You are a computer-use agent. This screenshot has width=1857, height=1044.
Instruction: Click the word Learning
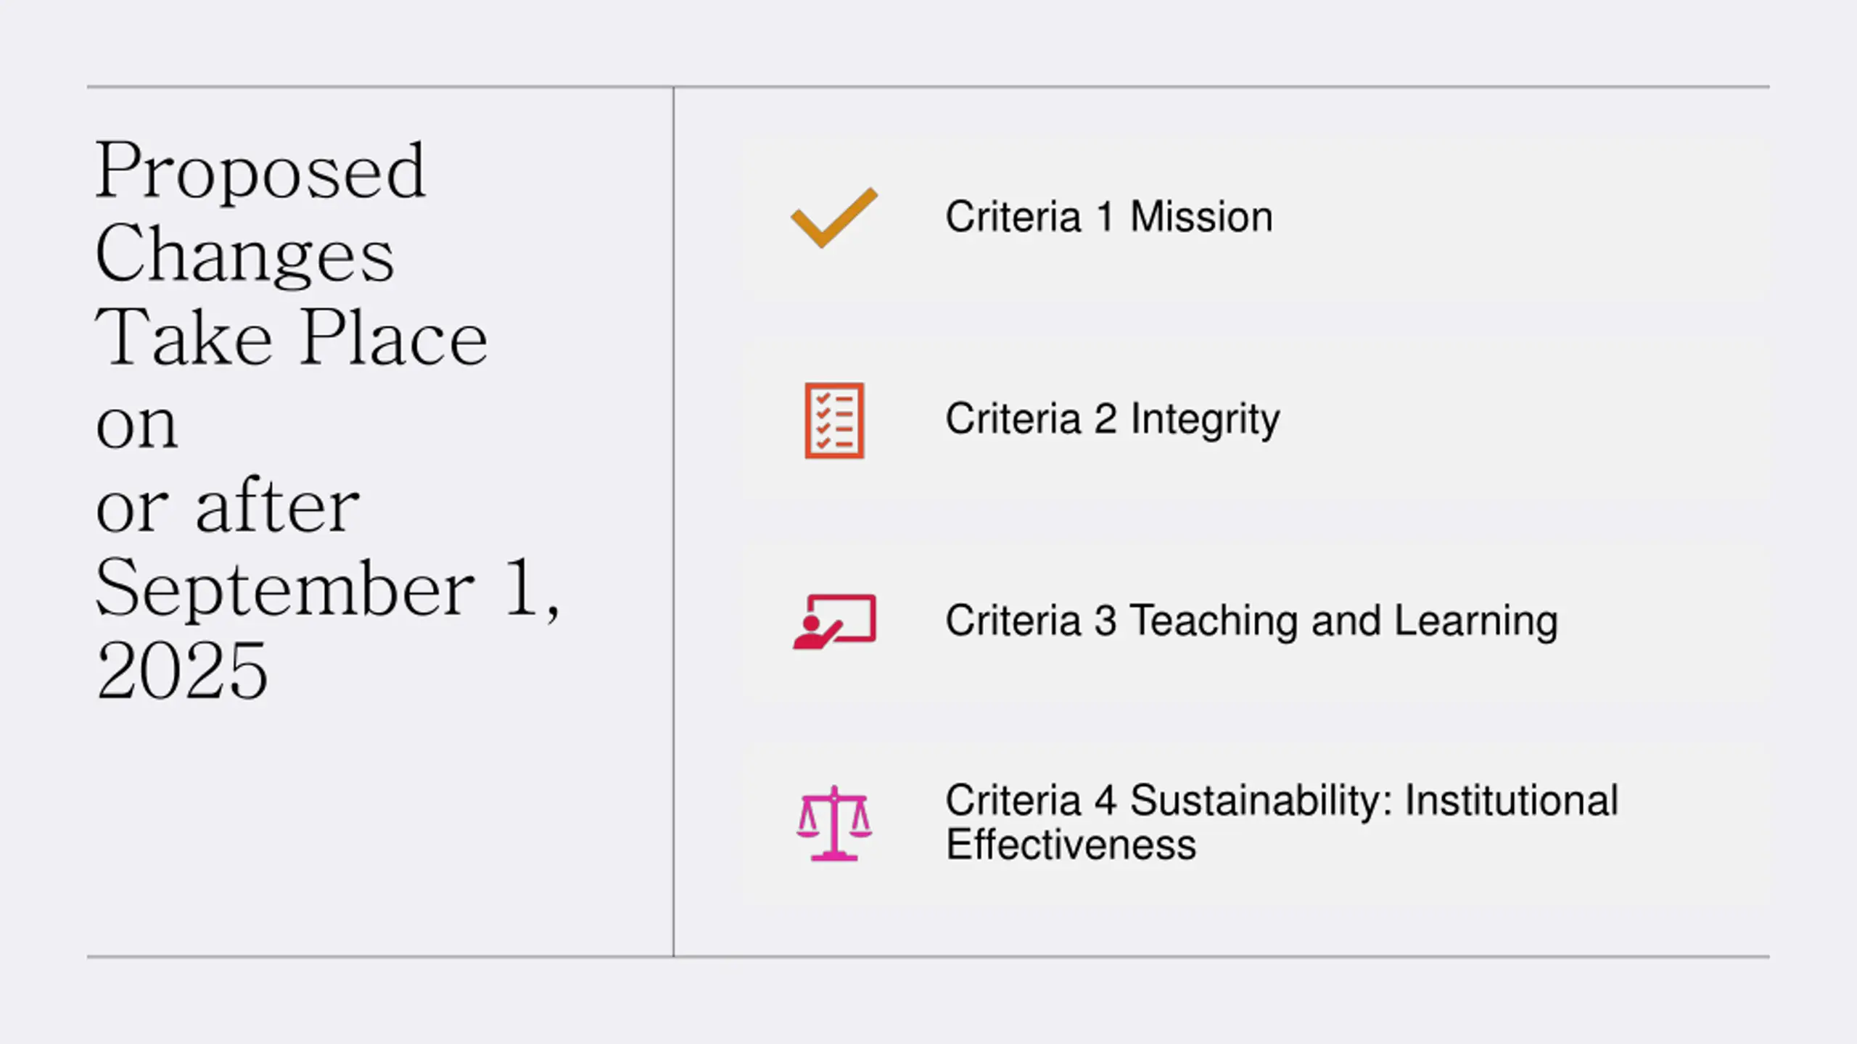click(x=1476, y=621)
